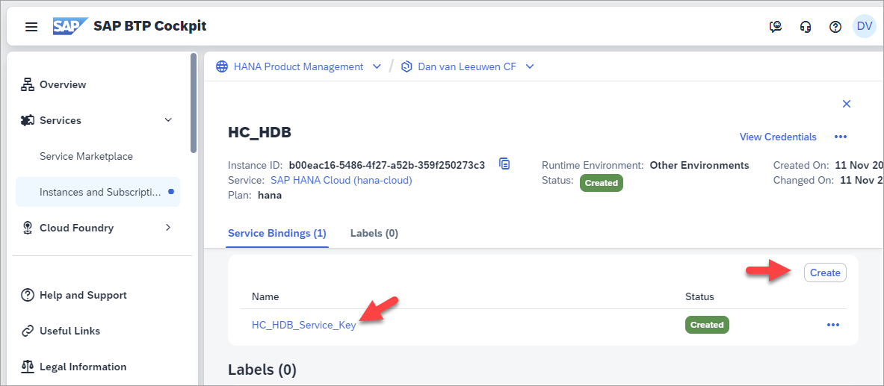The width and height of the screenshot is (884, 386).
Task: Click the Instance ID value text
Action: (x=387, y=165)
